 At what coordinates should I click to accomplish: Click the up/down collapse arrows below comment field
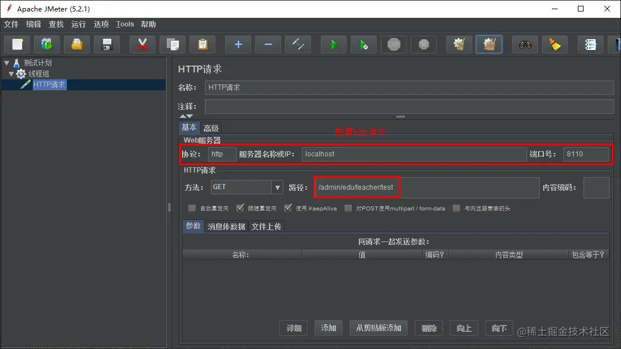186,116
